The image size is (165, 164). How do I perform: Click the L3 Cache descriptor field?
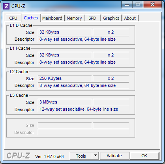click(83, 109)
